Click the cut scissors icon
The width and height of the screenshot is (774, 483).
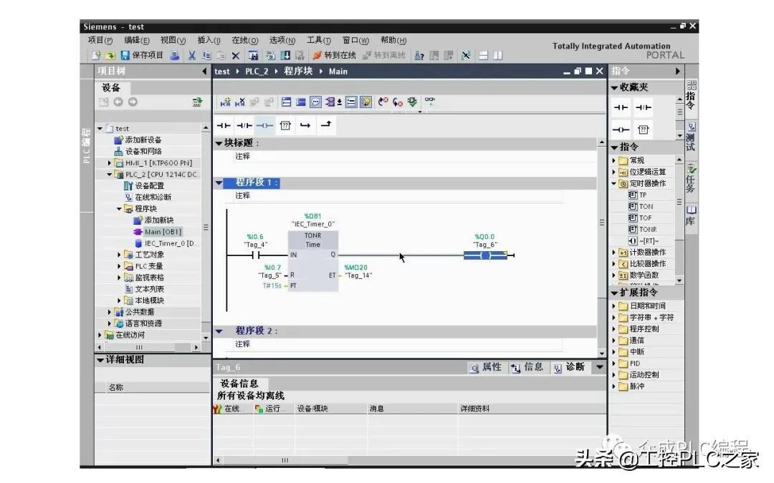191,55
